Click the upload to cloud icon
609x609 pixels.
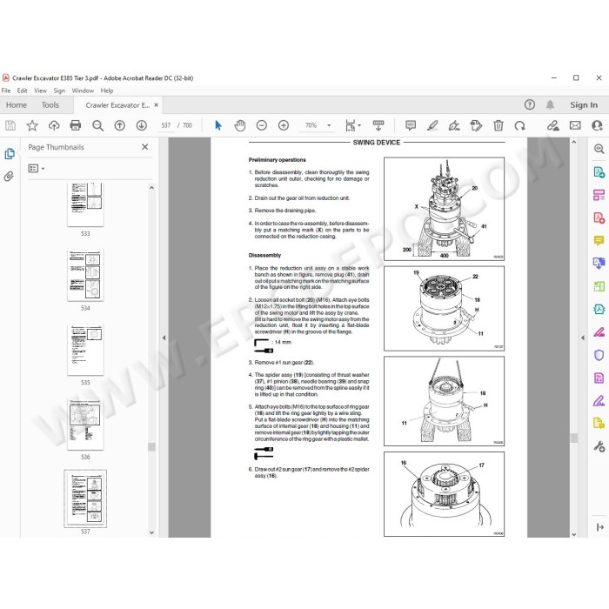tap(54, 125)
